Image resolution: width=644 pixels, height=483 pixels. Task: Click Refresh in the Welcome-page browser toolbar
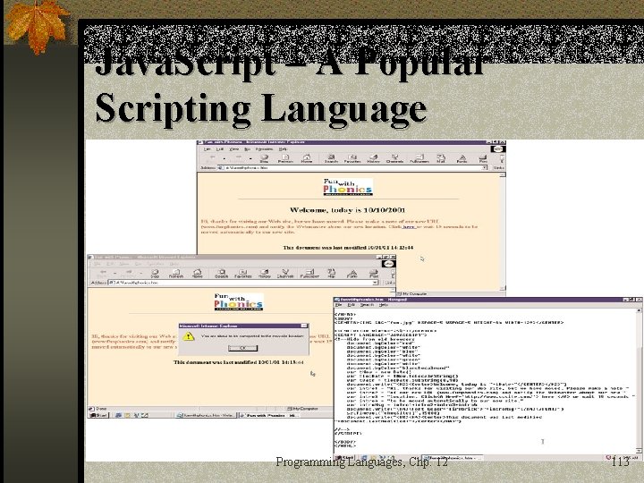[285, 158]
